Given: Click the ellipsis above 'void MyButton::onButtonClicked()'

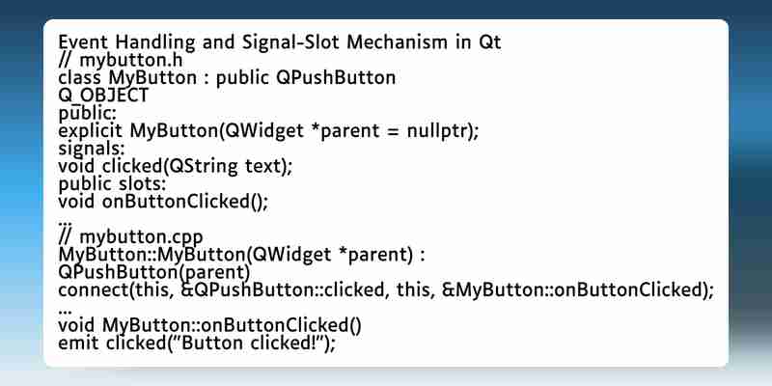Looking at the screenshot, I should [65, 313].
